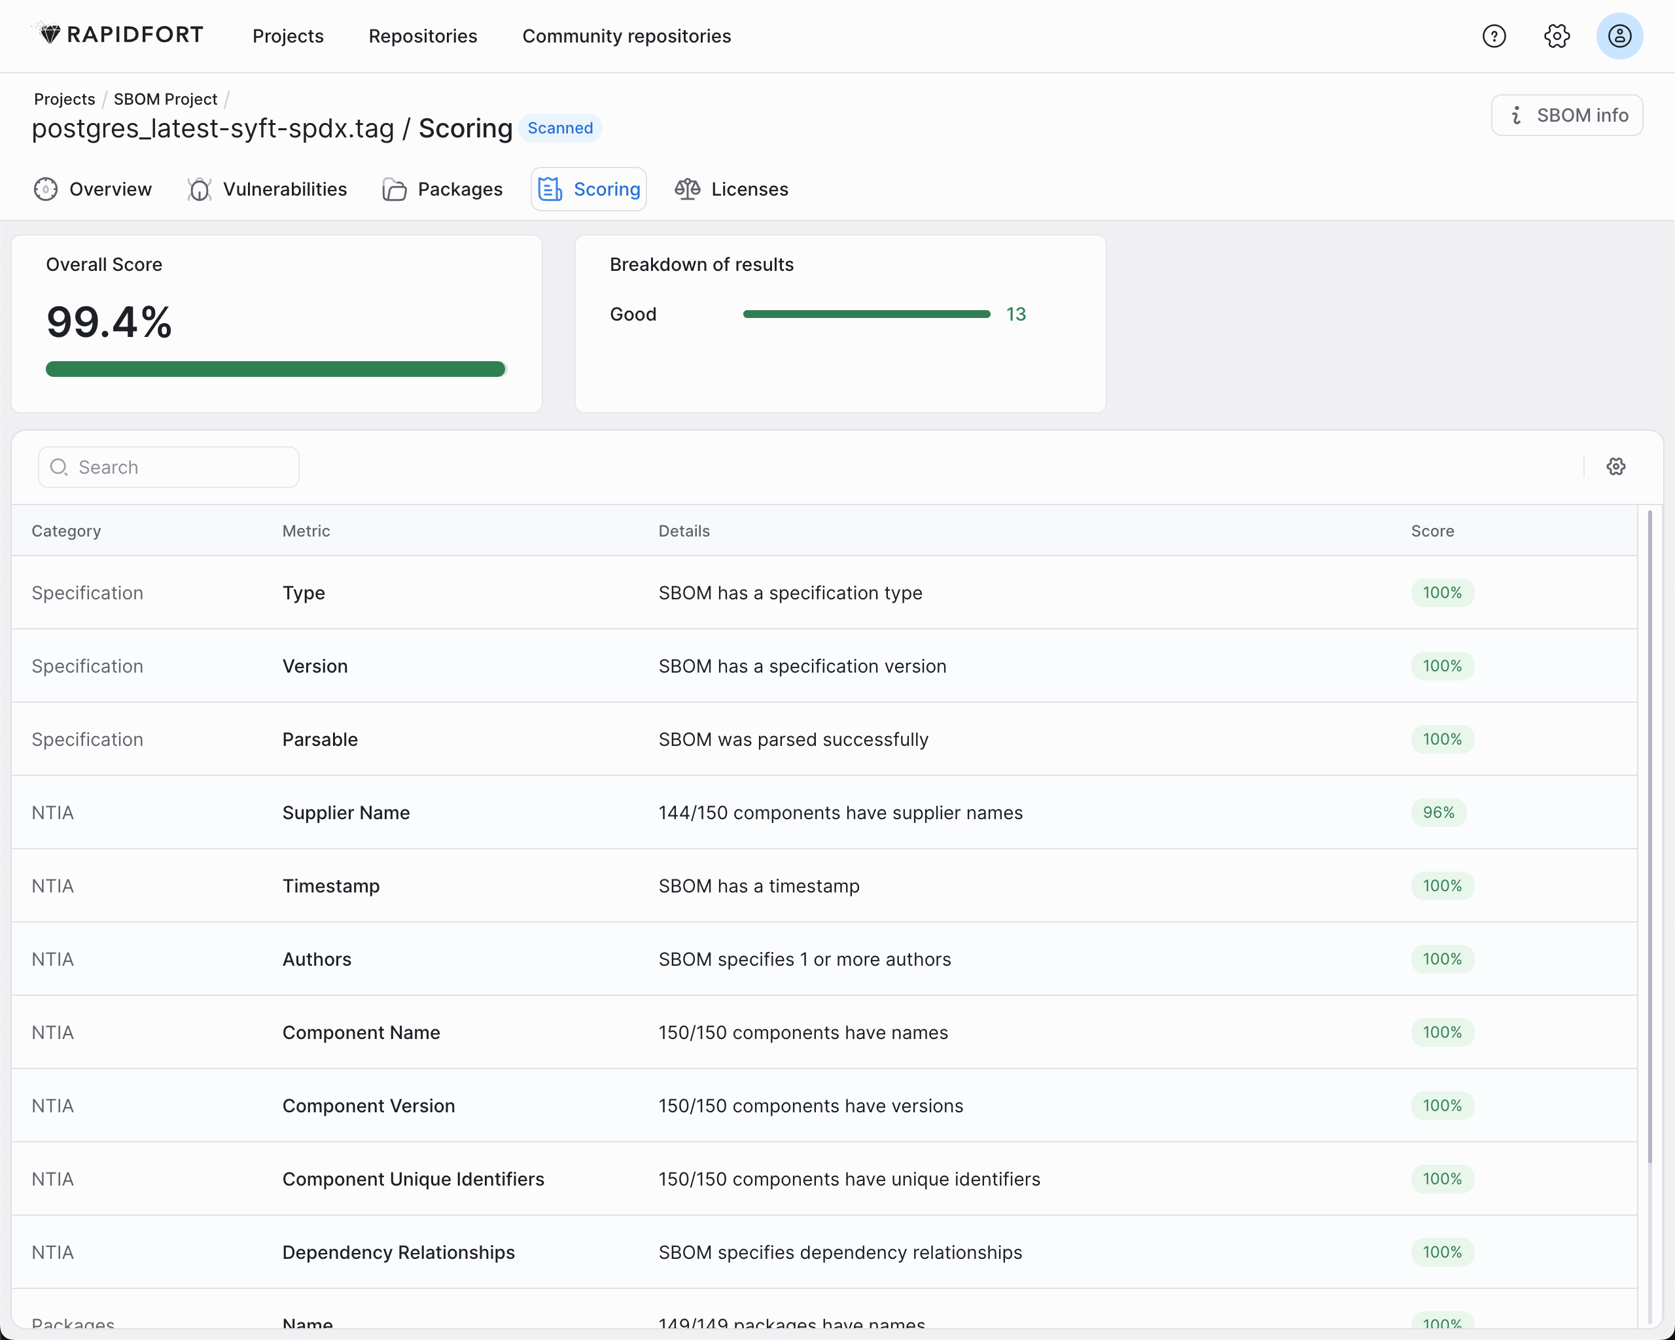Screen dimensions: 1675x1340
Task: Click 100% score in Dependency Relationships row
Action: 1442,1252
